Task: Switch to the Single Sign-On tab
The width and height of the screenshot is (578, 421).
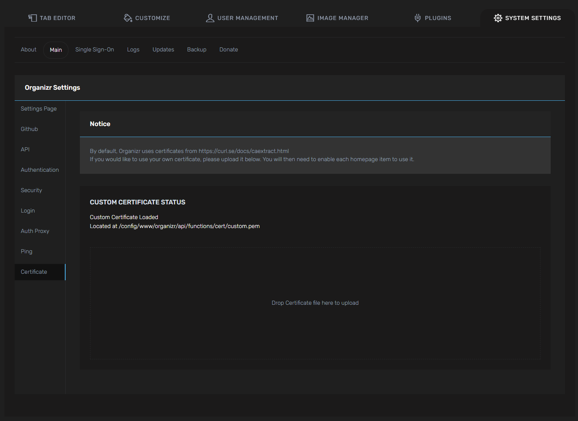Action: 95,49
